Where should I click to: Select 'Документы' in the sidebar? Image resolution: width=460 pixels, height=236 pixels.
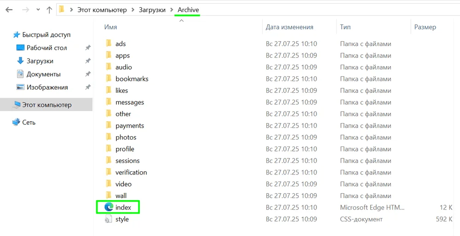point(43,74)
